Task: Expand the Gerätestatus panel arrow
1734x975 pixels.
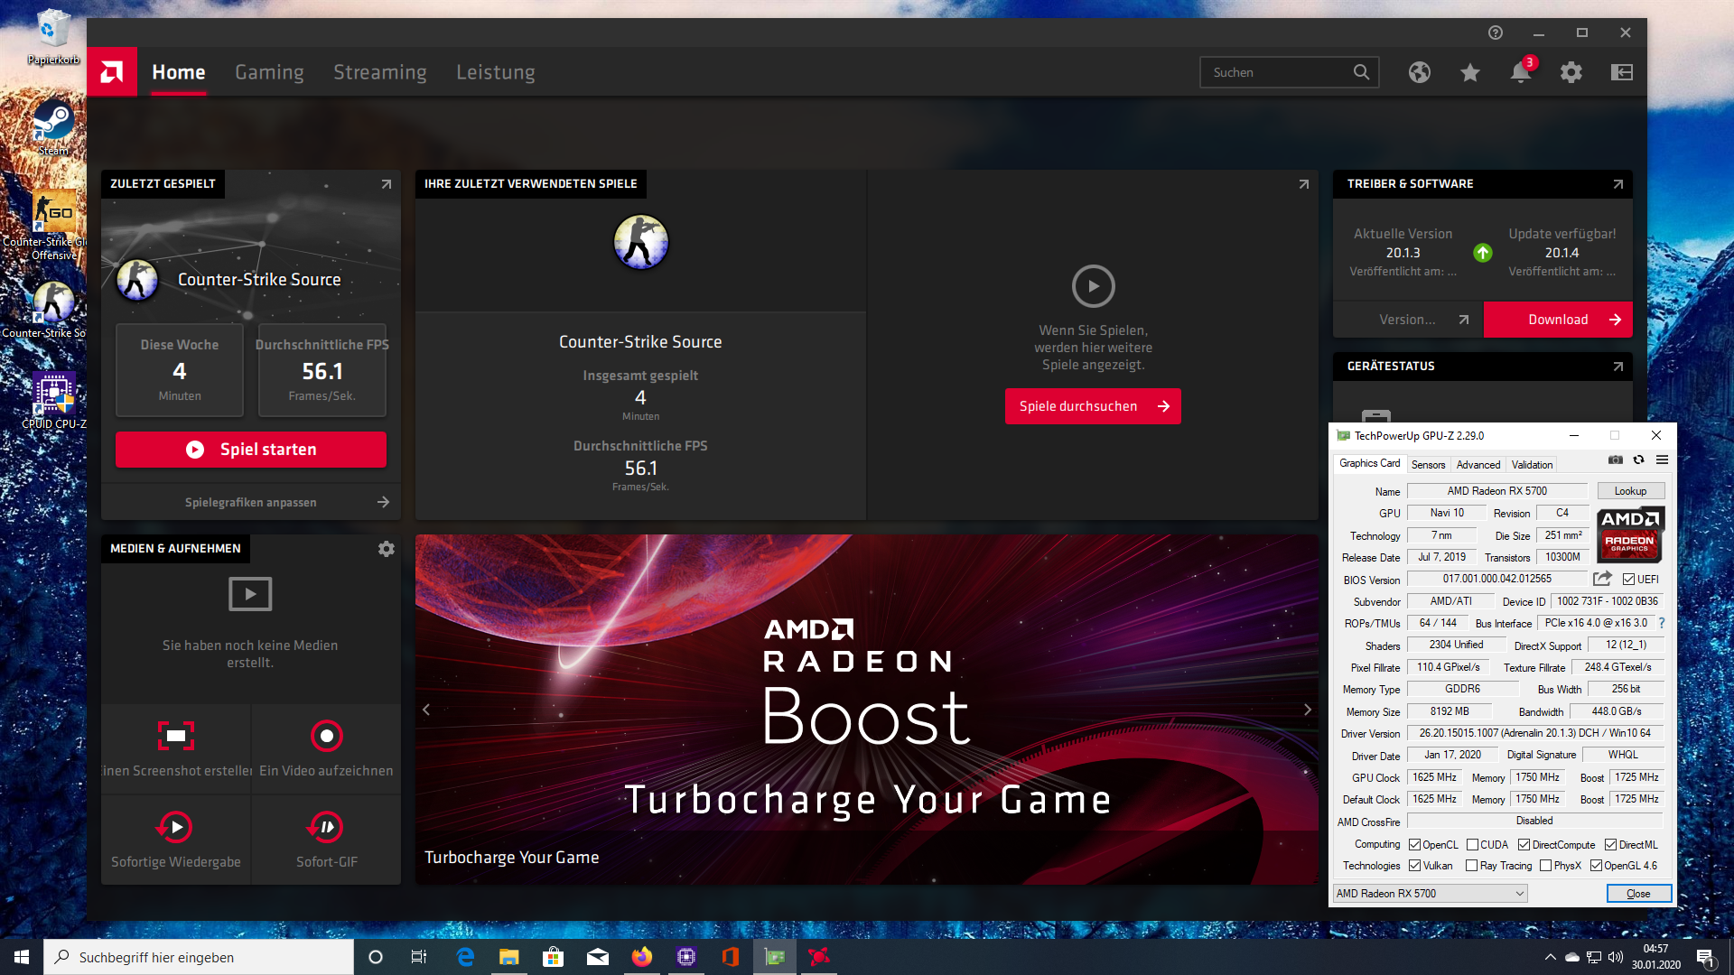Action: pos(1617,367)
